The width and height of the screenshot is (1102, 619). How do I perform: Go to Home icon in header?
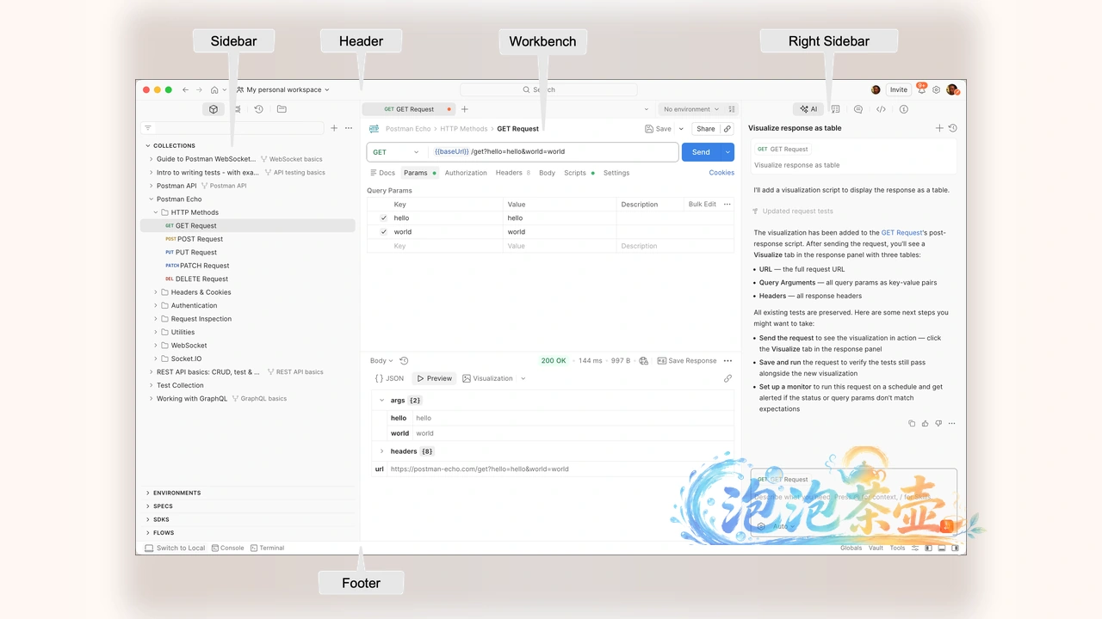[x=214, y=89]
